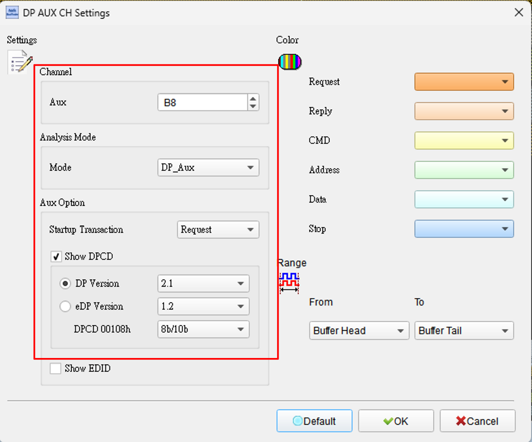Enable the Show EDID checkbox
The image size is (532, 442).
56,368
